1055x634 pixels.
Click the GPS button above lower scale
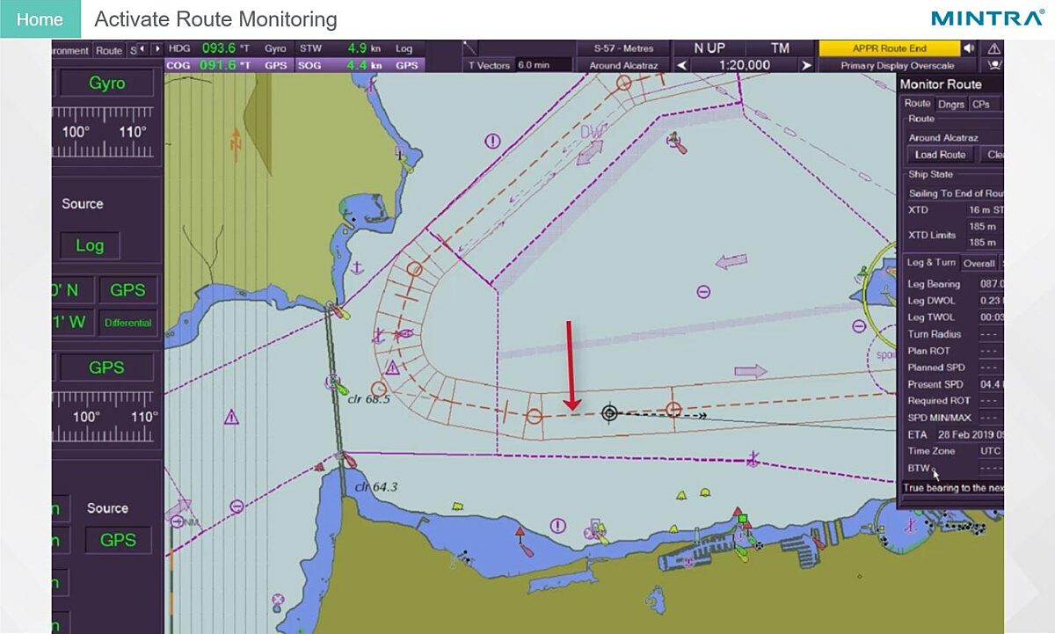click(106, 368)
